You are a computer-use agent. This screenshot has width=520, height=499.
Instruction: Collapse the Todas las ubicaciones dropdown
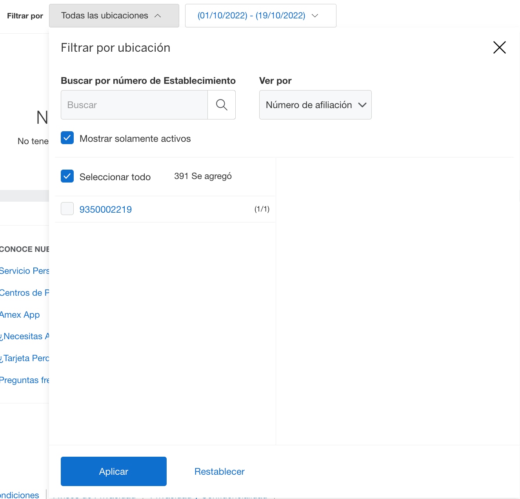click(x=114, y=16)
